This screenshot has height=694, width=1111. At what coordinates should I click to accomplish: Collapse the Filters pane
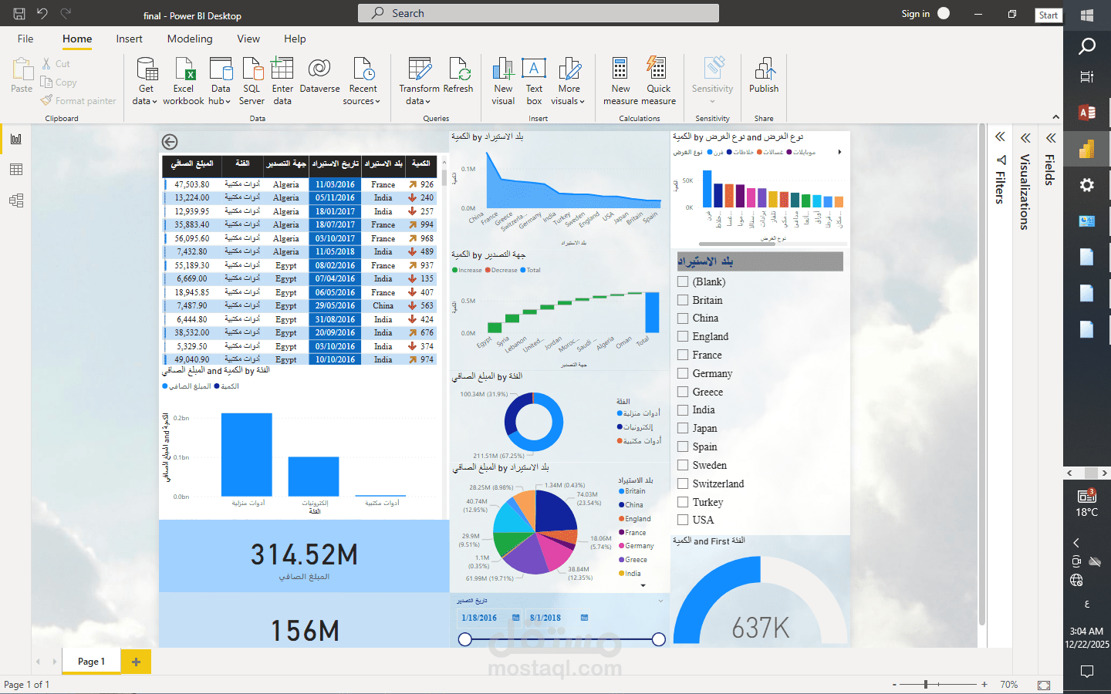tap(1000, 136)
